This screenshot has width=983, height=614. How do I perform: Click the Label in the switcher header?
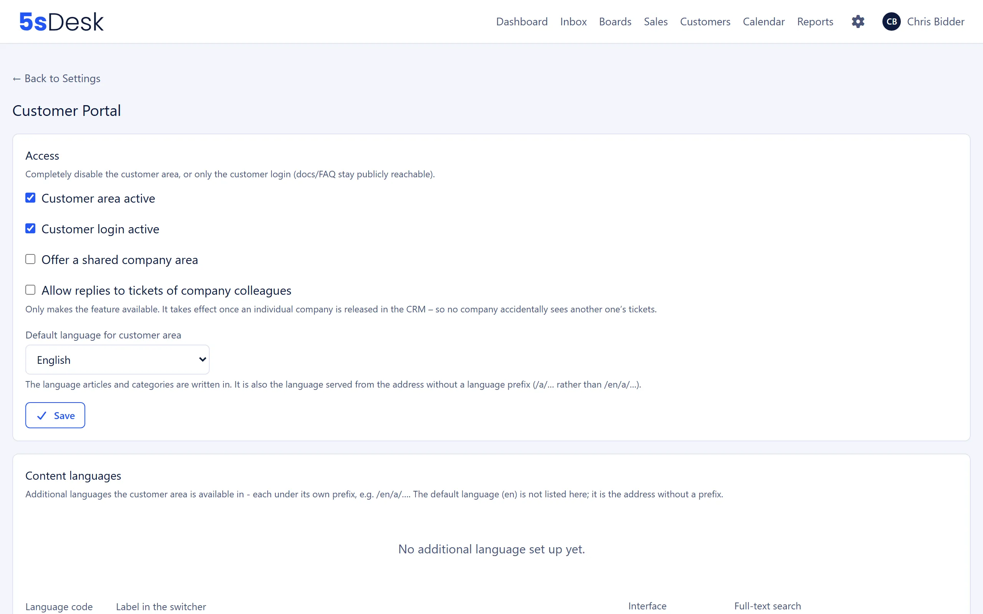point(161,607)
